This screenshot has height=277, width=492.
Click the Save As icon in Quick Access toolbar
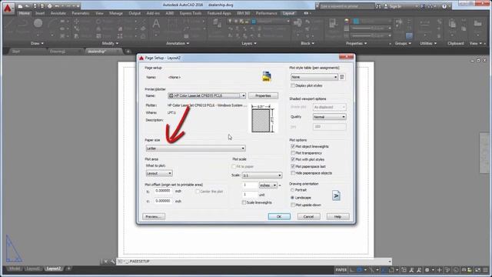pyautogui.click(x=42, y=6)
